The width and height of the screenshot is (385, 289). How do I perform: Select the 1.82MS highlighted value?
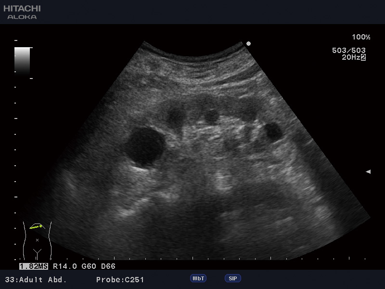coord(34,266)
